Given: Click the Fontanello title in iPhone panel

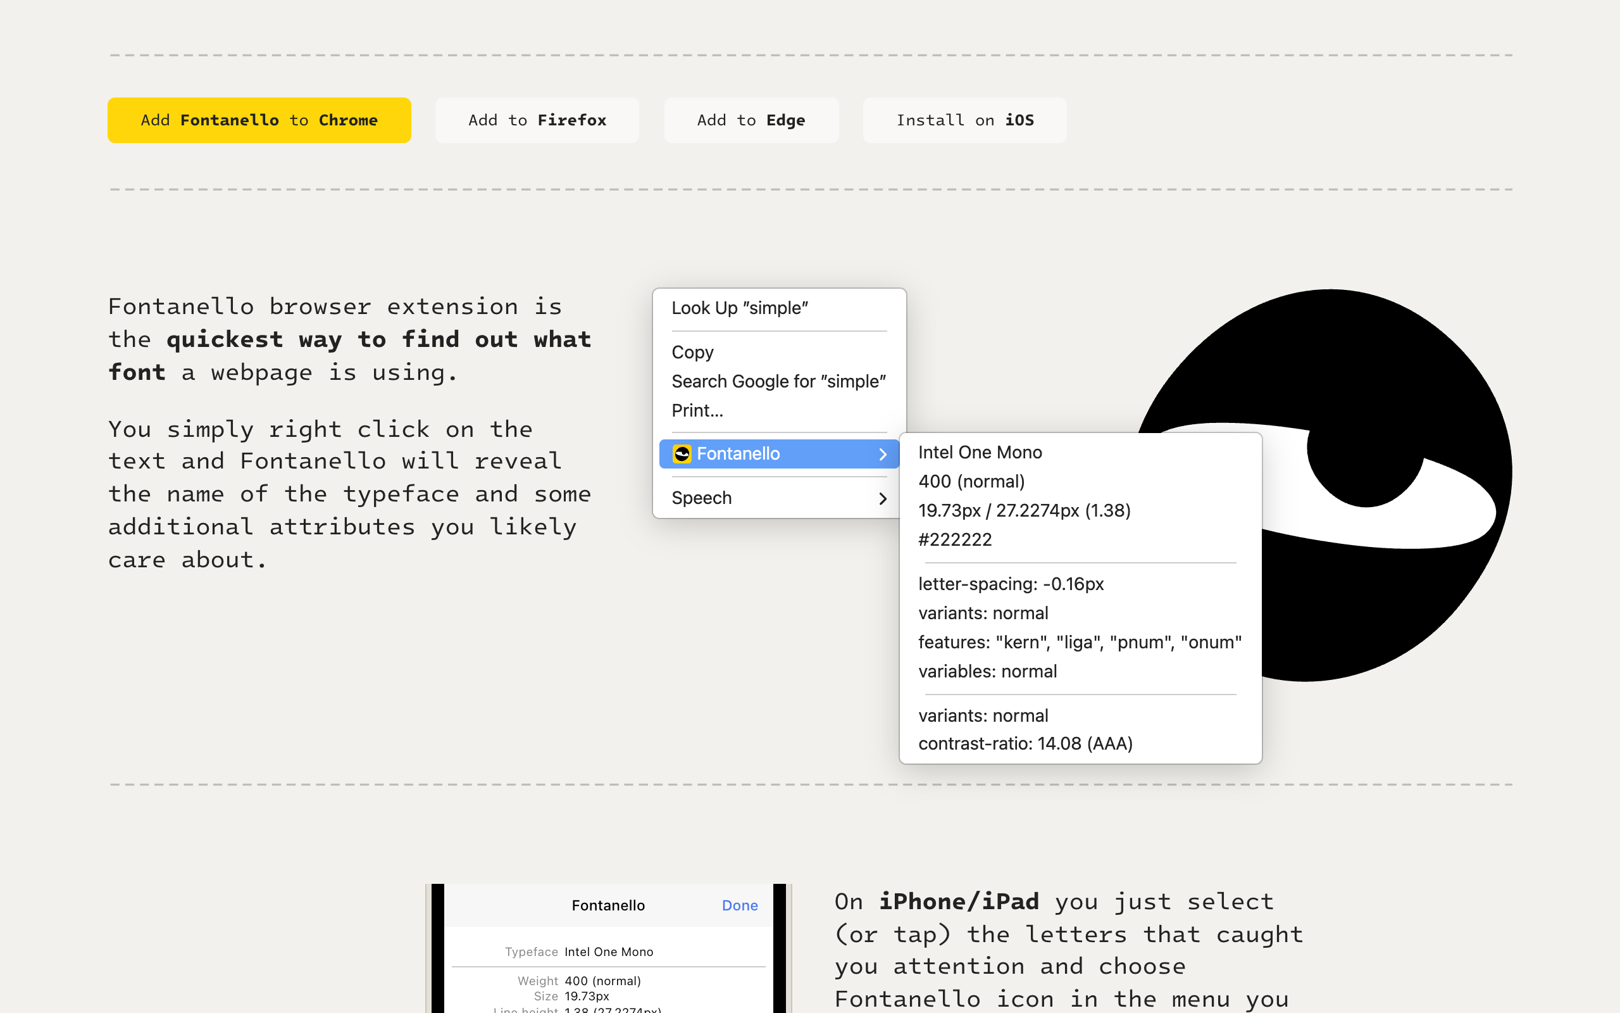Looking at the screenshot, I should point(609,905).
